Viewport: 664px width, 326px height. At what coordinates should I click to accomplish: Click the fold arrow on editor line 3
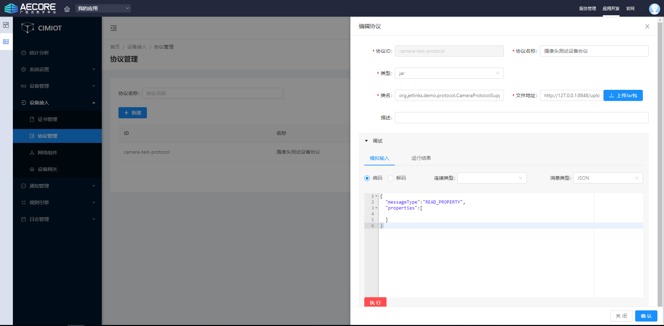click(x=376, y=208)
